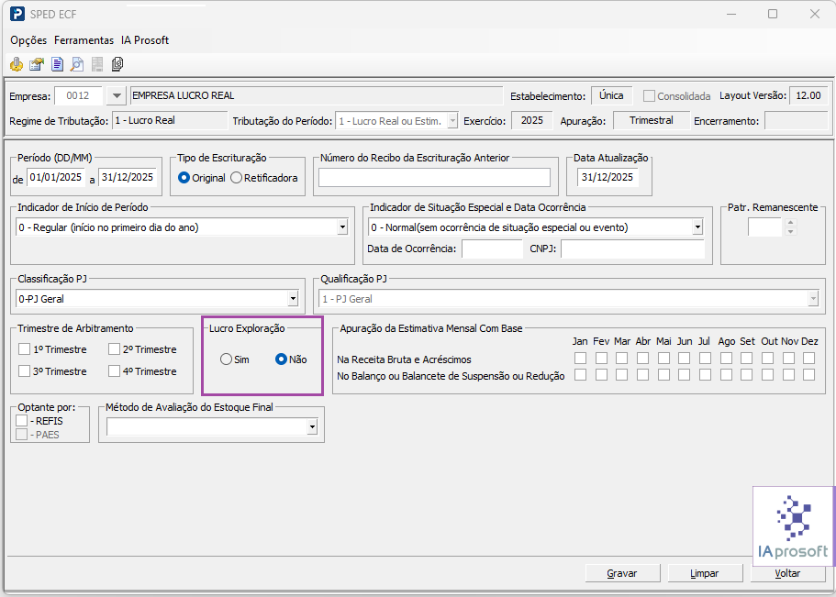Click the CNPJ input field
The height and width of the screenshot is (597, 836).
tap(632, 249)
